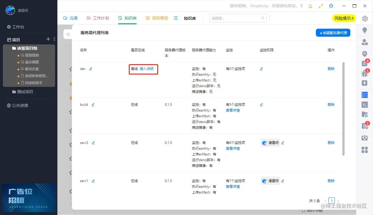373x215 pixels.
Task: Delete the dev server agent
Action: tap(331, 69)
